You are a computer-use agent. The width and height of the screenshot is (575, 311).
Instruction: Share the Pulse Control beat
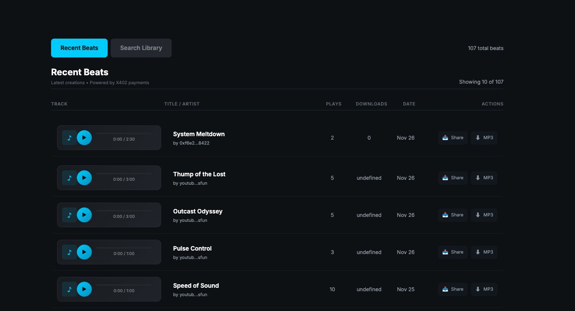[453, 252]
